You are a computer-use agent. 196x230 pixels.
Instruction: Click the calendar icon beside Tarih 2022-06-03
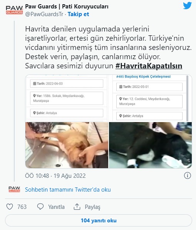click(x=34, y=84)
